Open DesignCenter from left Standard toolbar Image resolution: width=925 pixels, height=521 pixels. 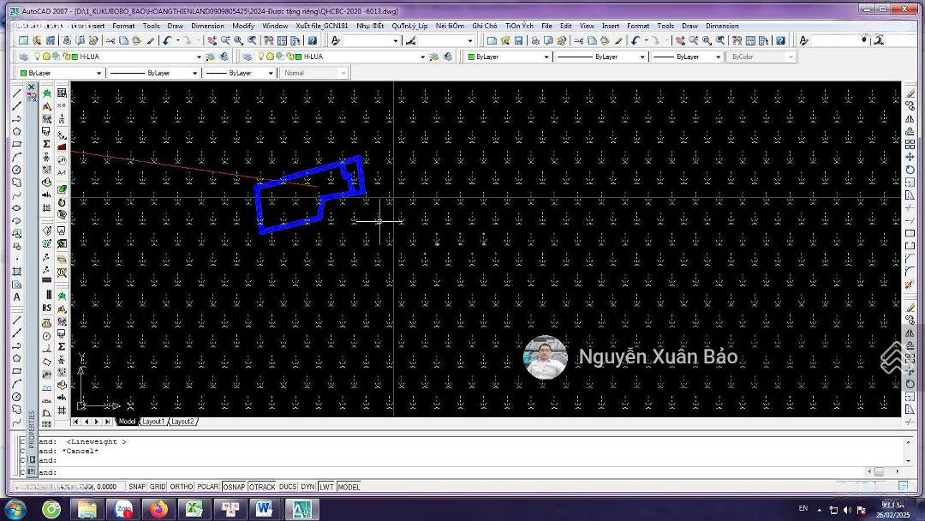click(282, 41)
